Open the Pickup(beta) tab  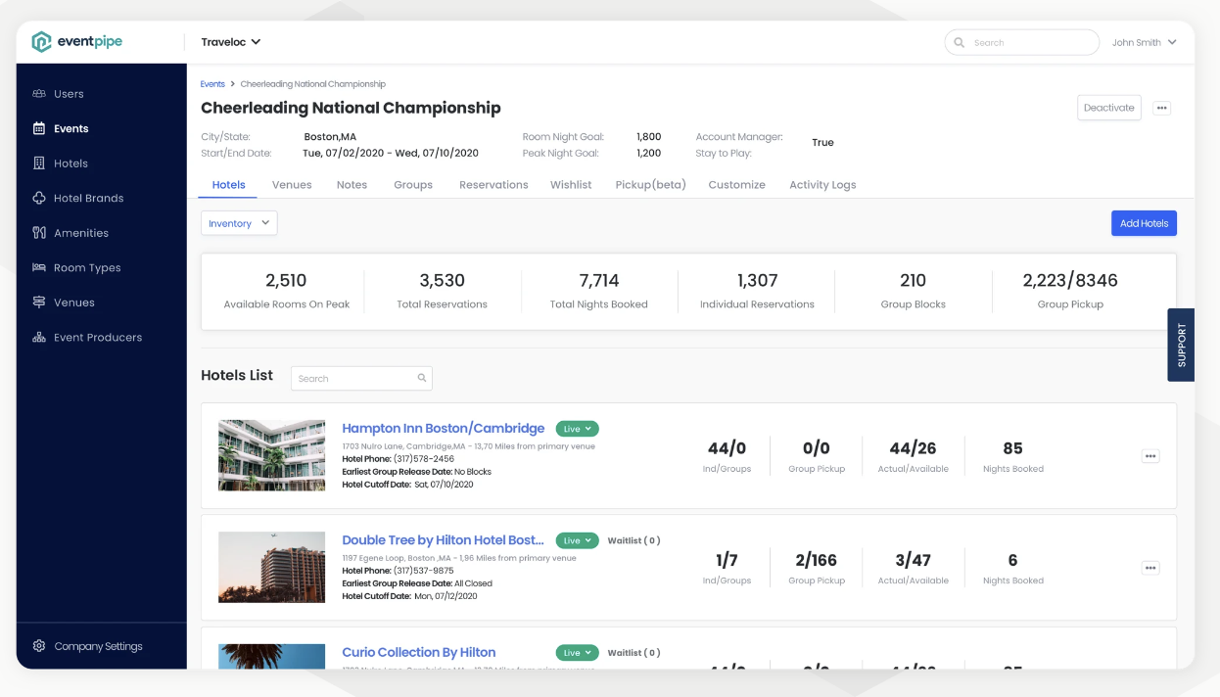pyautogui.click(x=650, y=185)
